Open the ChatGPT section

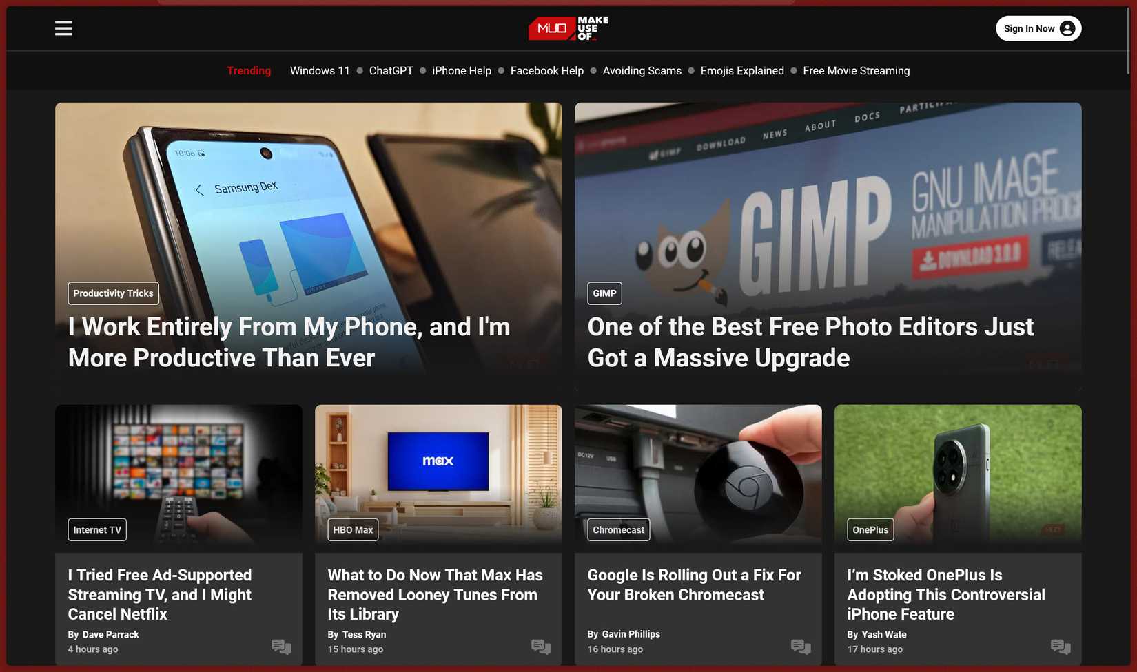391,70
